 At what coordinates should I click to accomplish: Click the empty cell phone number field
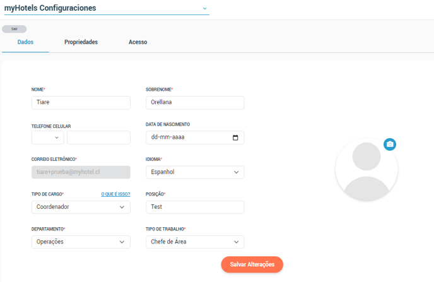pyautogui.click(x=98, y=138)
